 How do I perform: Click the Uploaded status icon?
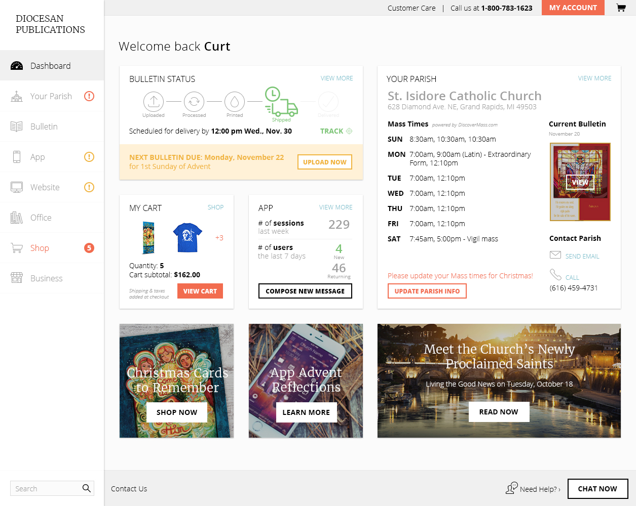[154, 102]
